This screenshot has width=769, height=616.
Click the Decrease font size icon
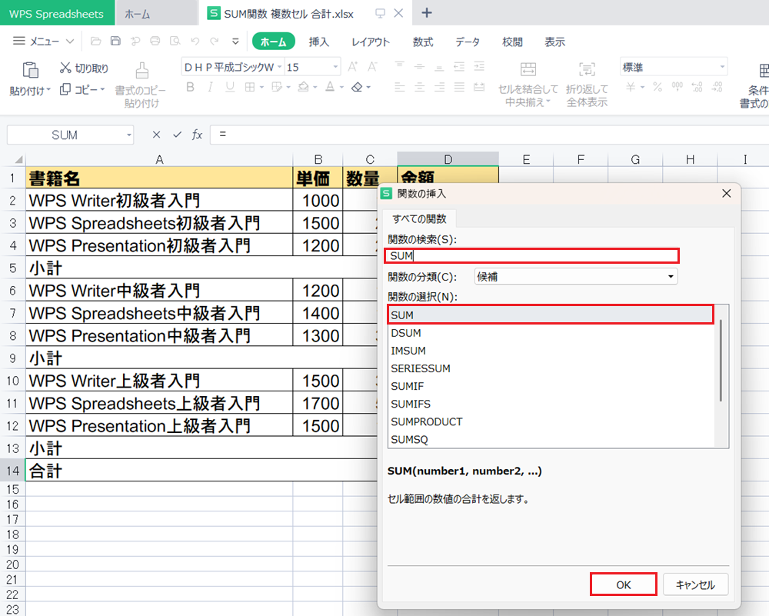click(x=373, y=67)
